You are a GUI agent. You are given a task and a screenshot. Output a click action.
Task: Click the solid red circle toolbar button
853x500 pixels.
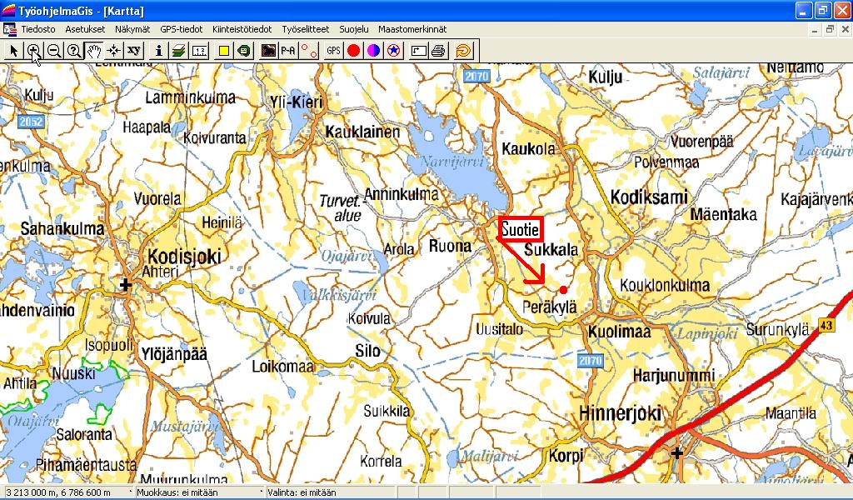353,51
